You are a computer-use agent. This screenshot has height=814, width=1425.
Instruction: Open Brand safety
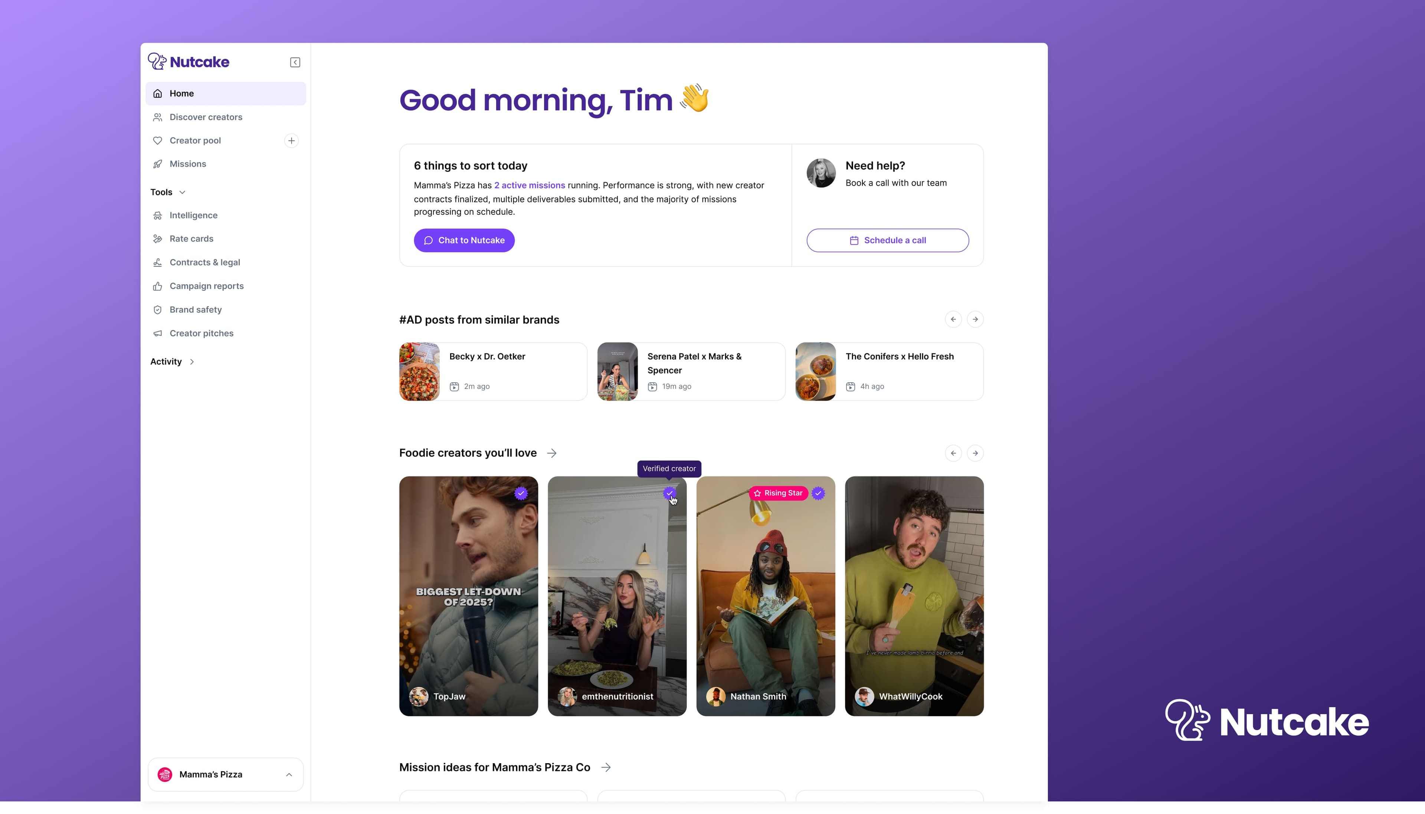point(226,310)
